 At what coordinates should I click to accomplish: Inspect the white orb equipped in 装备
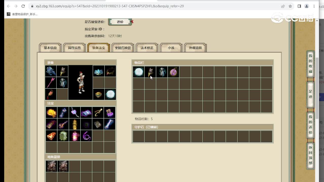110,94
